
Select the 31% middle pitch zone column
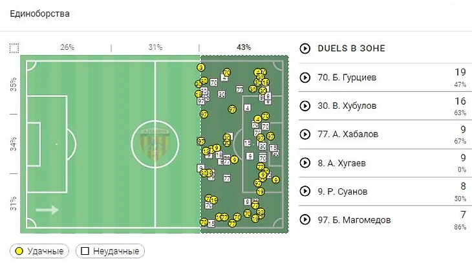[x=155, y=47]
